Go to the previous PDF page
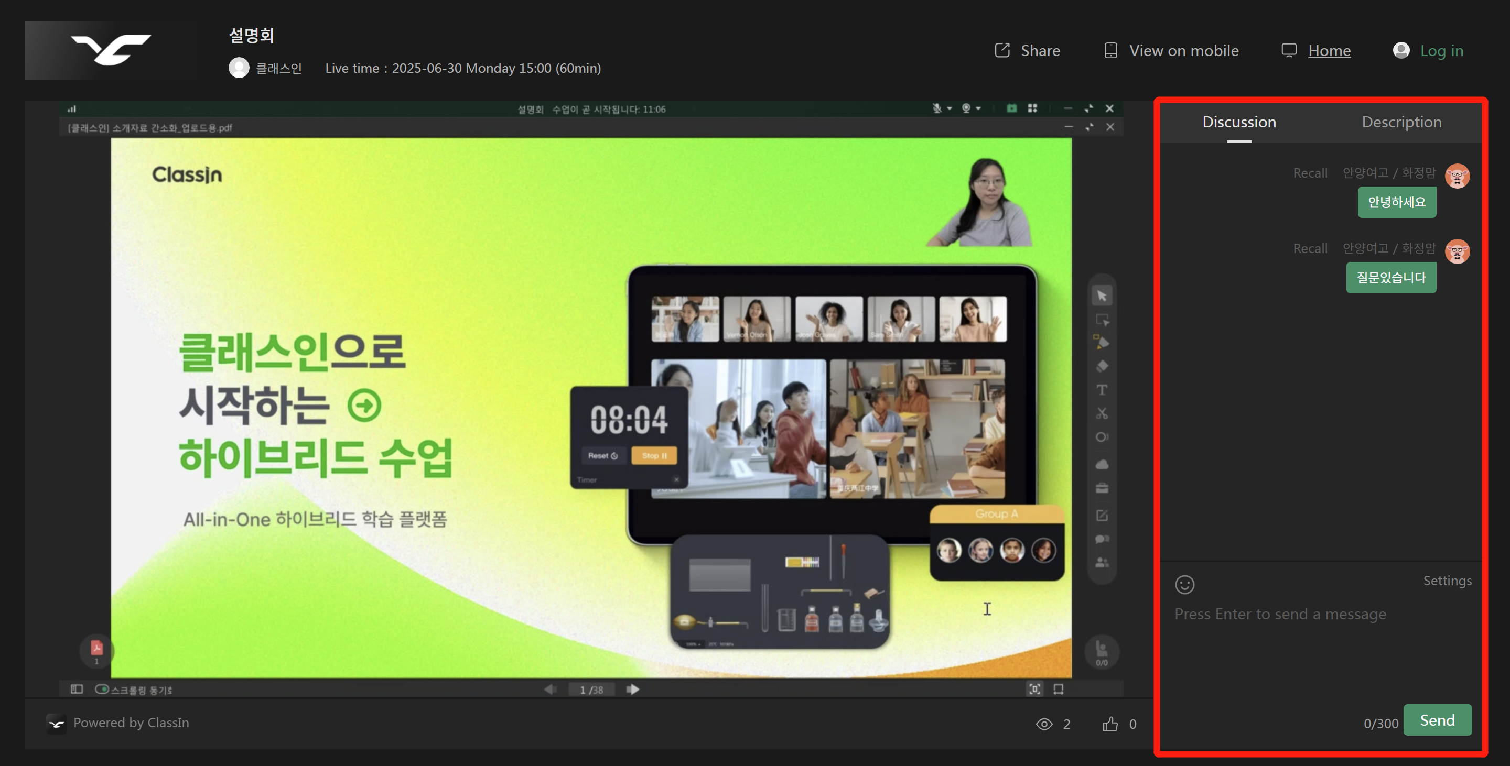The width and height of the screenshot is (1510, 766). pyautogui.click(x=550, y=690)
